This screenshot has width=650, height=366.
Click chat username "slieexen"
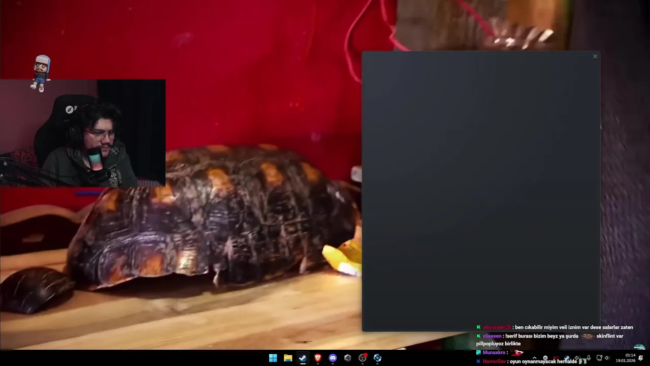pos(492,336)
